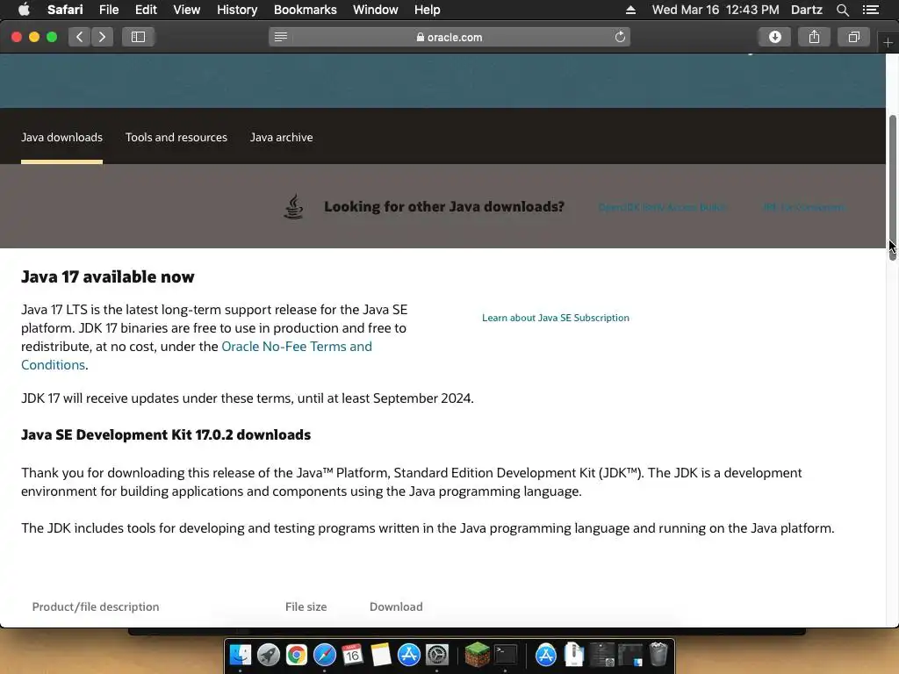This screenshot has height=674, width=899.
Task: Open System Preferences gear in dock
Action: click(437, 655)
